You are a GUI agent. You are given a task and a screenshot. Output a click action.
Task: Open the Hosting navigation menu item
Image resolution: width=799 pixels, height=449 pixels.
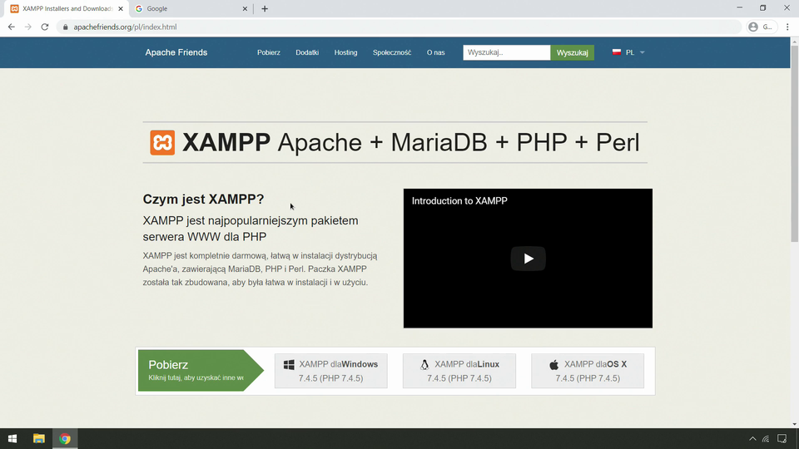pos(345,52)
